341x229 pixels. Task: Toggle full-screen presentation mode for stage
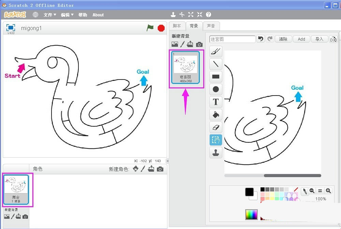tap(11, 28)
